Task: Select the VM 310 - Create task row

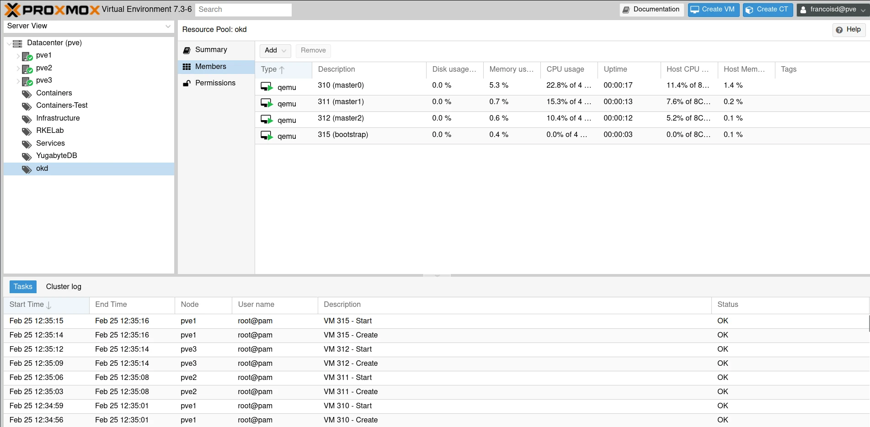Action: (436, 420)
